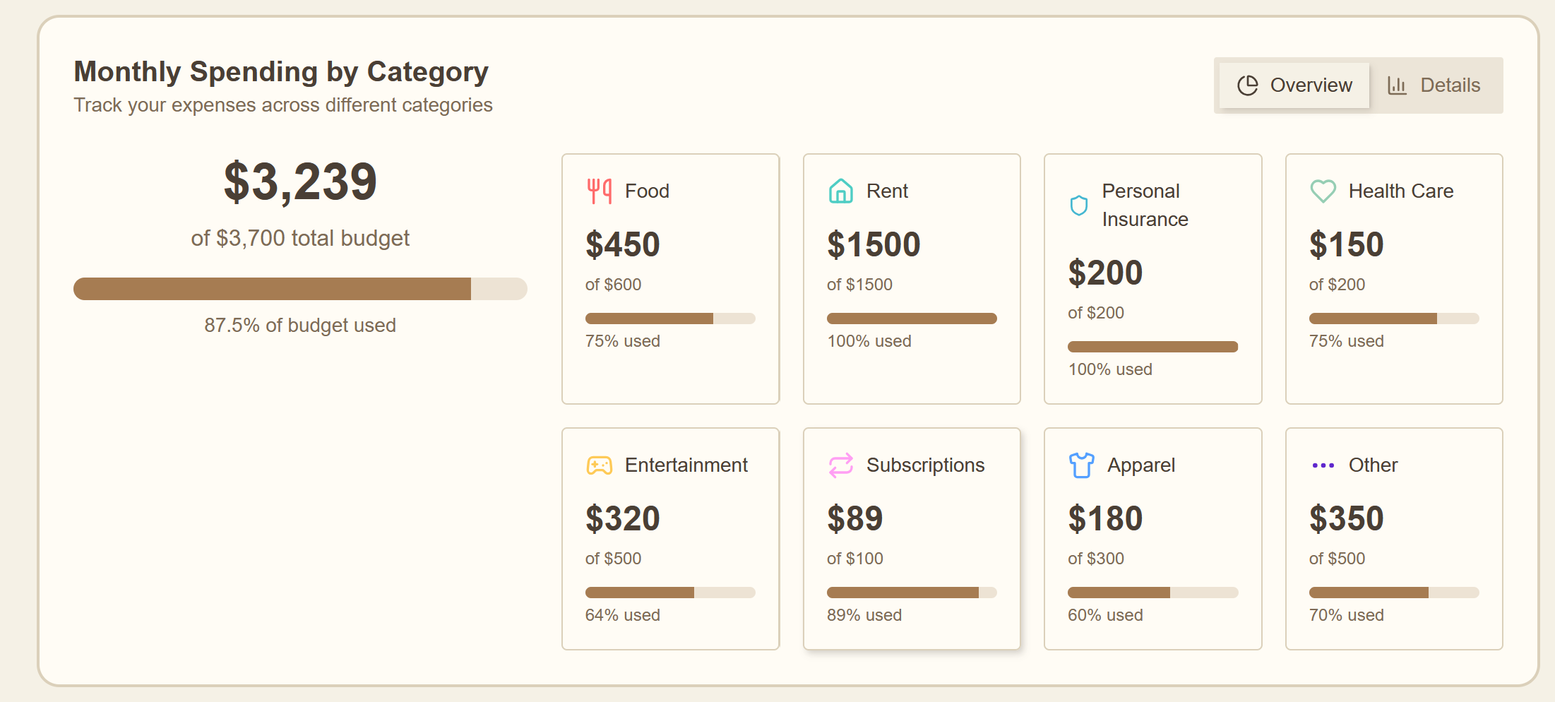The image size is (1555, 702).
Task: Switch to the Overview tab
Action: (1294, 85)
